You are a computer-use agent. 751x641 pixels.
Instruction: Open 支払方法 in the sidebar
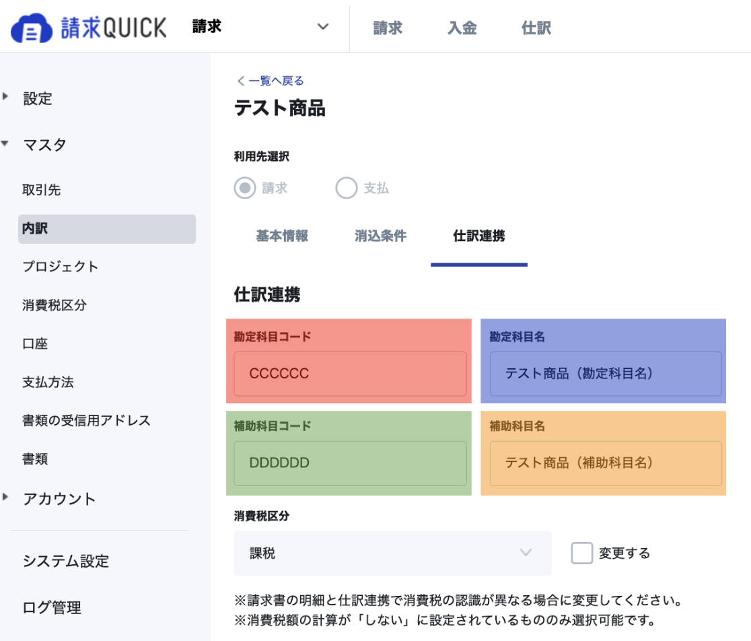tap(48, 382)
